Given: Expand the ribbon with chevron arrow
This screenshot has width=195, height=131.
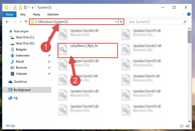Looking at the screenshot, I should (183, 14).
